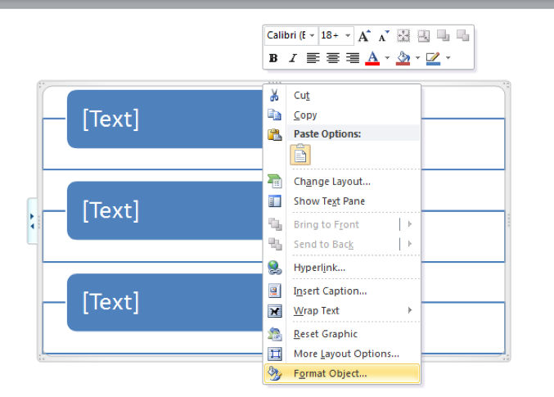
Task: Open the font size dropdown
Action: point(349,36)
